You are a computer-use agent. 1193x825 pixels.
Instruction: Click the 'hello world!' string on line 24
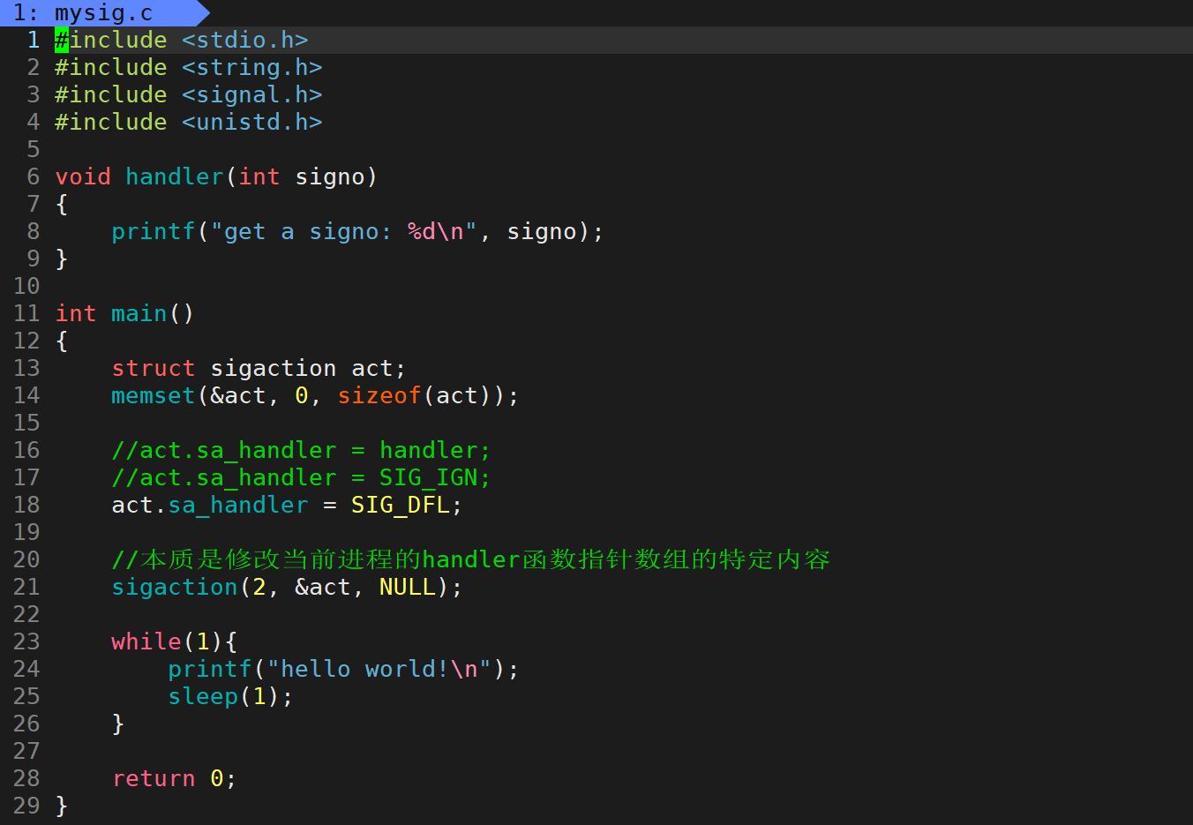[379, 670]
